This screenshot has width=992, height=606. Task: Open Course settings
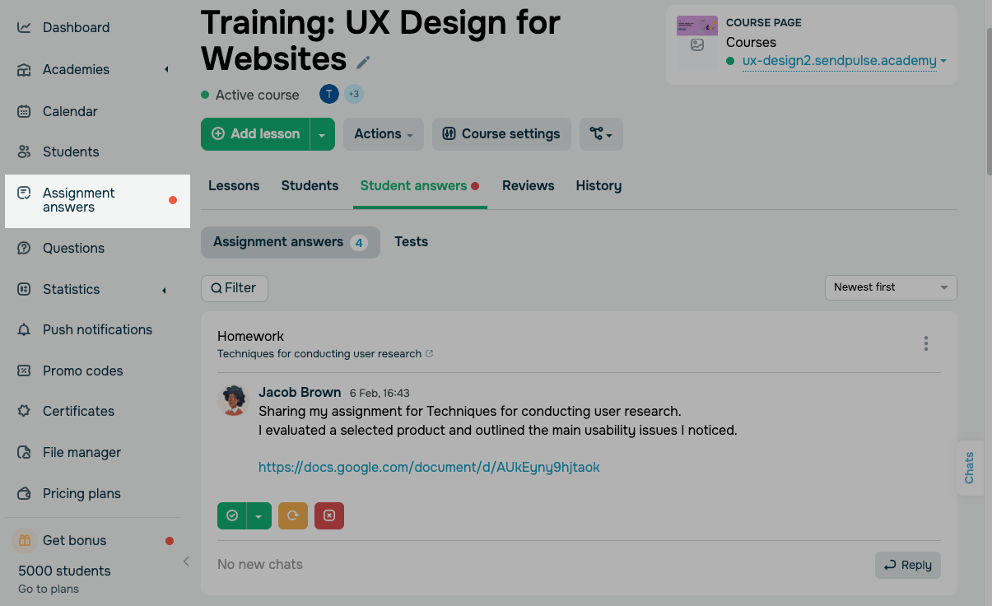click(x=501, y=134)
